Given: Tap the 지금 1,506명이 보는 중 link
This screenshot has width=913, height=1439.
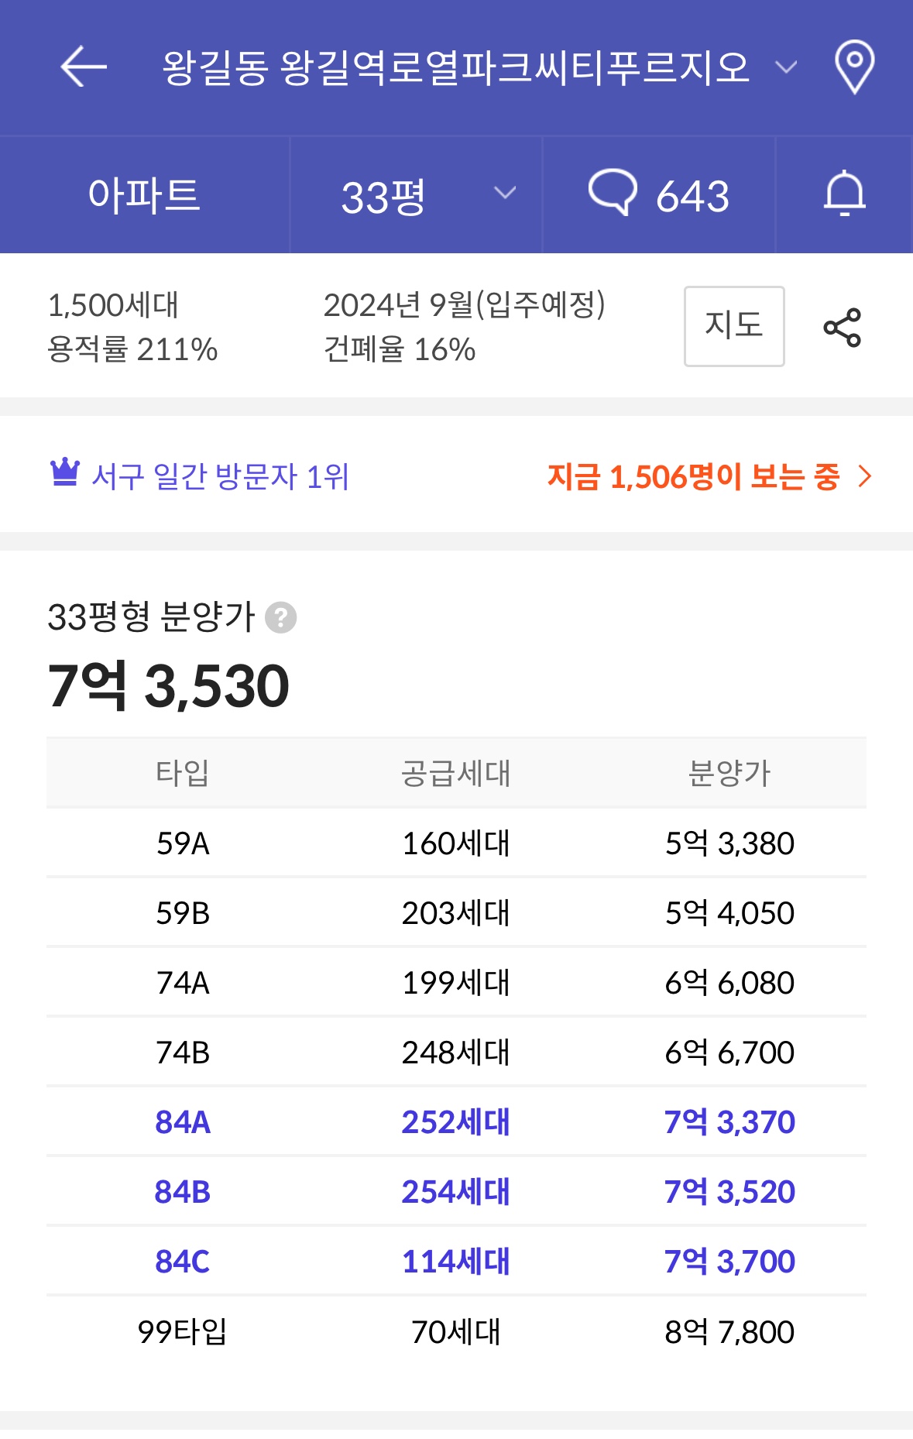Looking at the screenshot, I should (693, 476).
